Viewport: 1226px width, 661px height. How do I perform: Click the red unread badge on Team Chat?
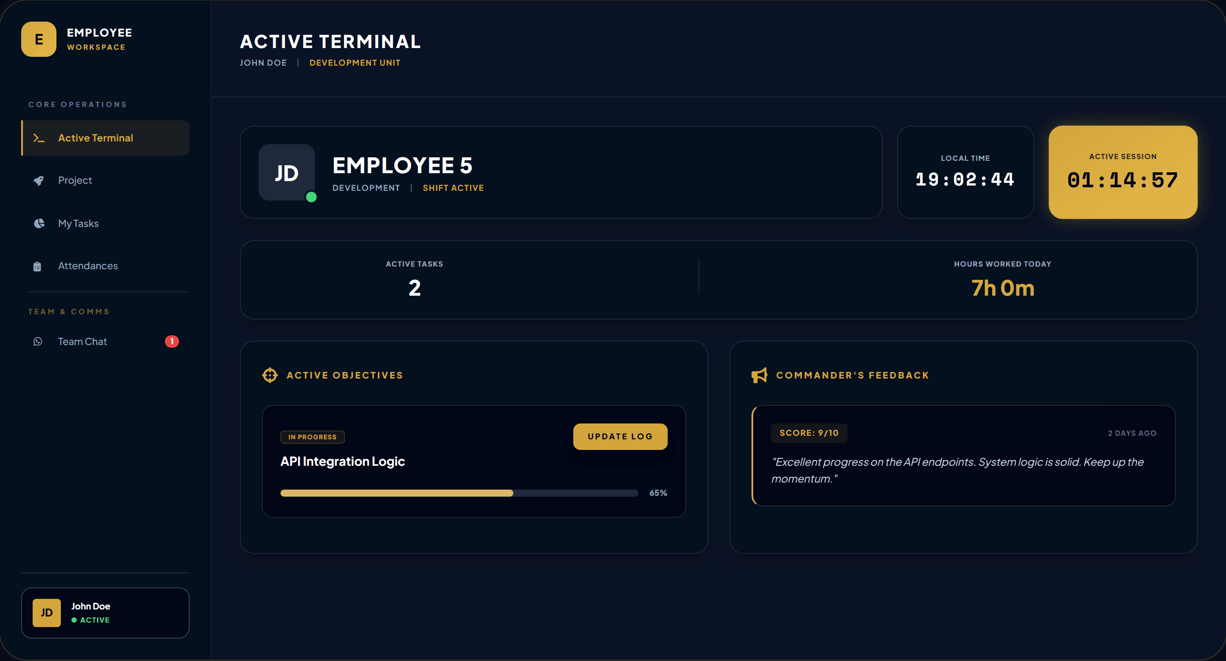point(172,342)
